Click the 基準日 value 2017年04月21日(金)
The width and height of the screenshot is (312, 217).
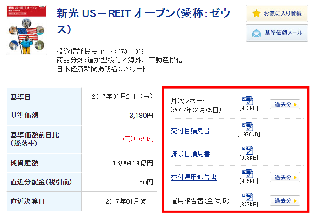[x=122, y=96]
